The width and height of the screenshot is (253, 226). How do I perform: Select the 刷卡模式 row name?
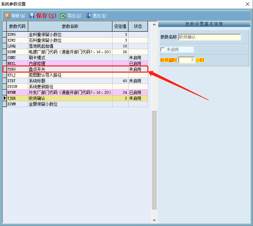(70, 58)
